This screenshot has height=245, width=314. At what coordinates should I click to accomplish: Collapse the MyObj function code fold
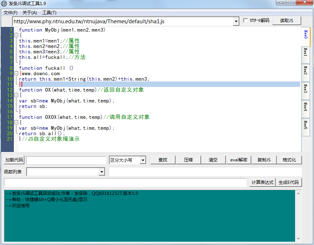coord(17,35)
